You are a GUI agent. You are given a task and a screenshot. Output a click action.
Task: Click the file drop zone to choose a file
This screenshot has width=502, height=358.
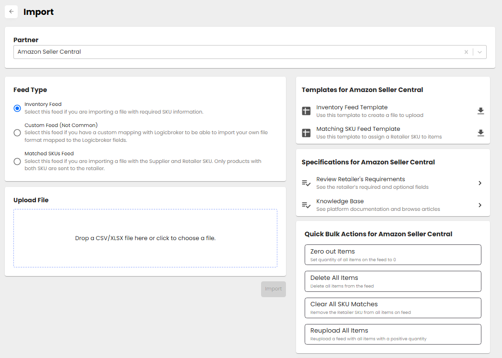(145, 238)
